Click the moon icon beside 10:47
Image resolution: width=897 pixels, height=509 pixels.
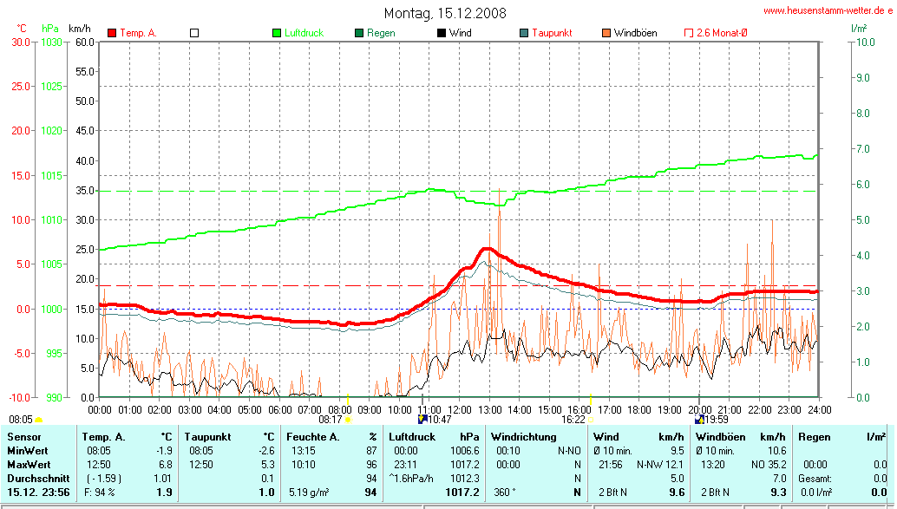(422, 420)
